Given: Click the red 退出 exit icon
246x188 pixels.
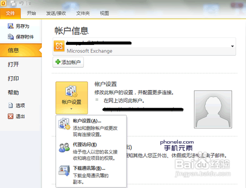Looking at the screenshot, I should (10, 116).
